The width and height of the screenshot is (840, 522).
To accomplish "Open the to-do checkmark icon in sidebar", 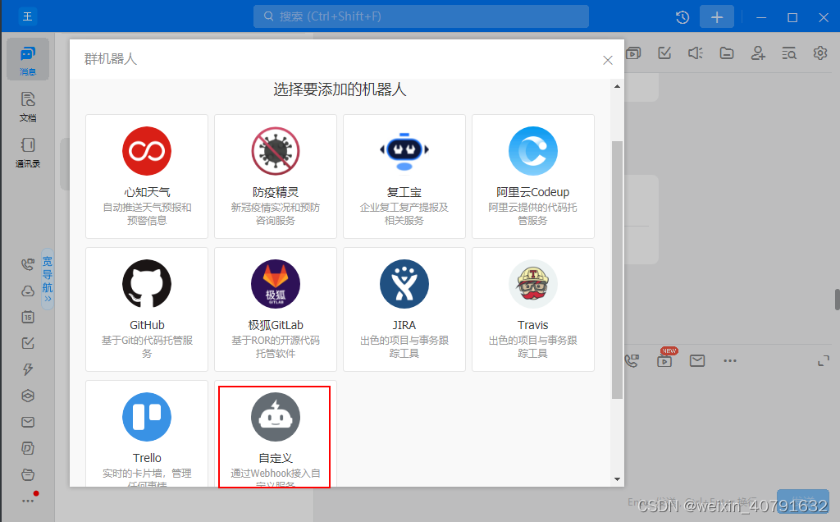I will 28,343.
